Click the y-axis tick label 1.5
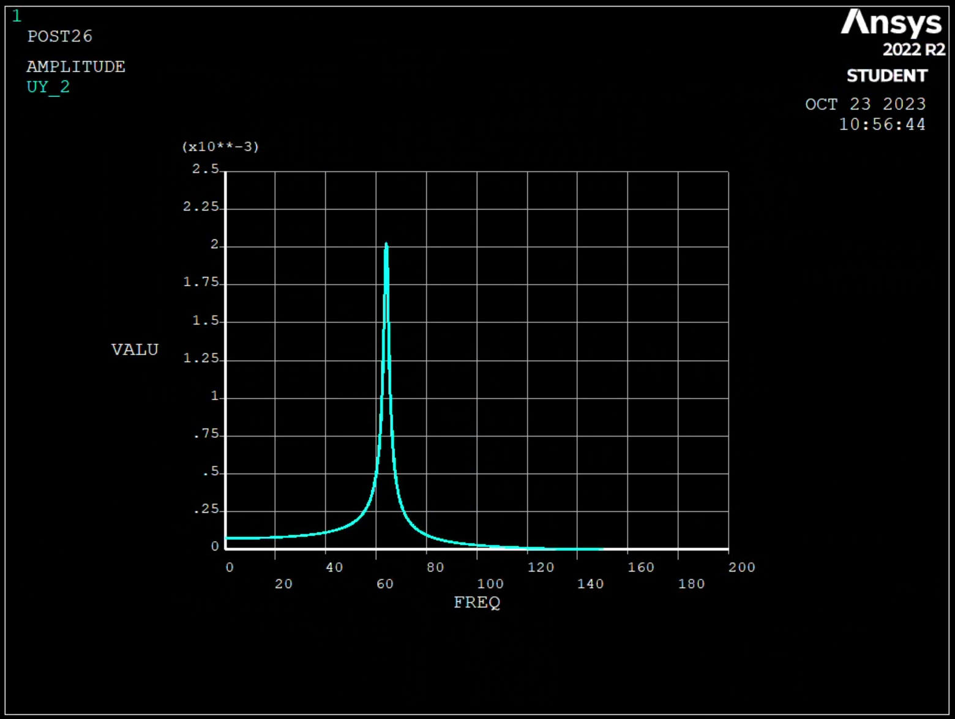Viewport: 955px width, 719px height. coord(206,321)
